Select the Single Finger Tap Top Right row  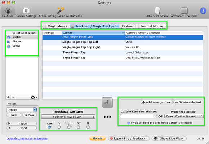pos(123,47)
